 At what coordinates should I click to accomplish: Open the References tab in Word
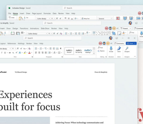click(12, 43)
